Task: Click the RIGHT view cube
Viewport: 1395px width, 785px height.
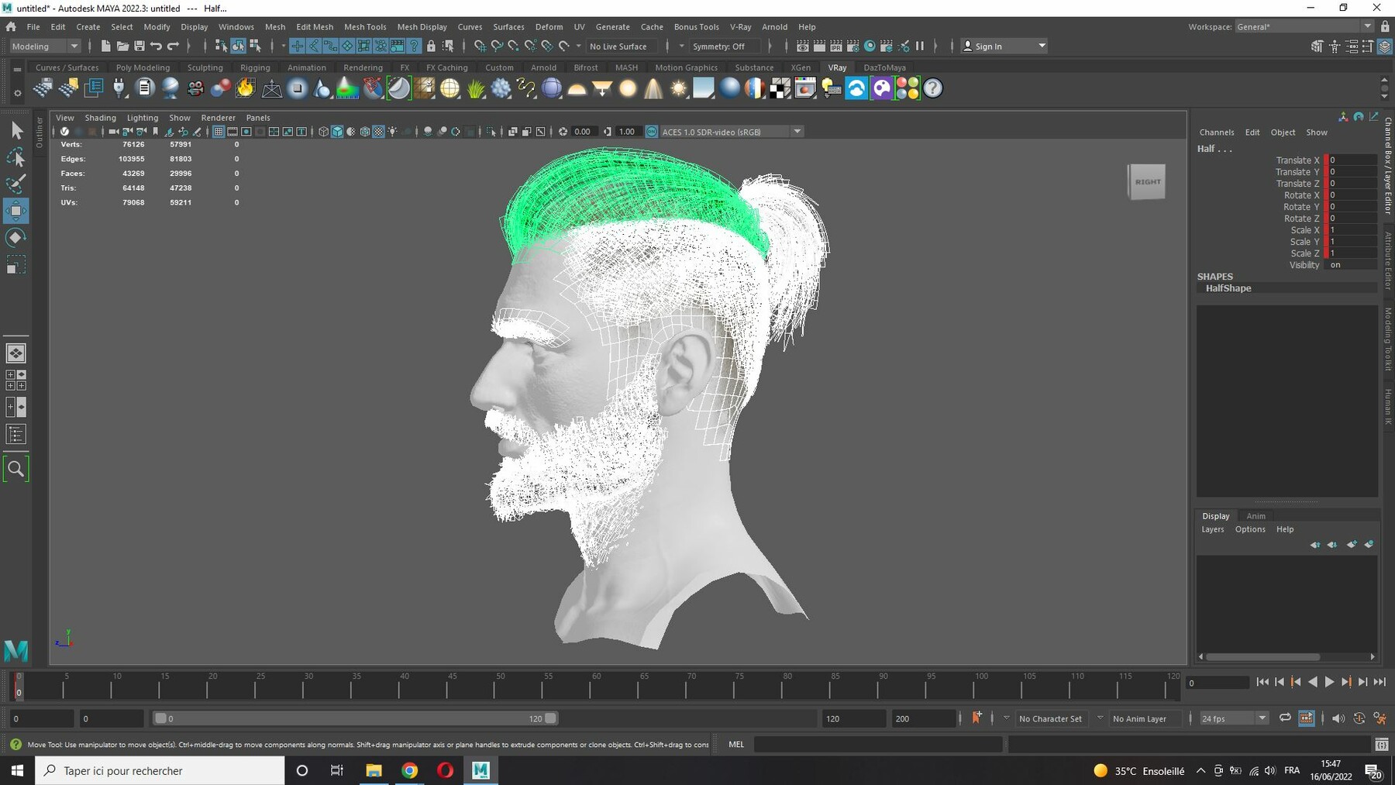Action: coord(1147,182)
